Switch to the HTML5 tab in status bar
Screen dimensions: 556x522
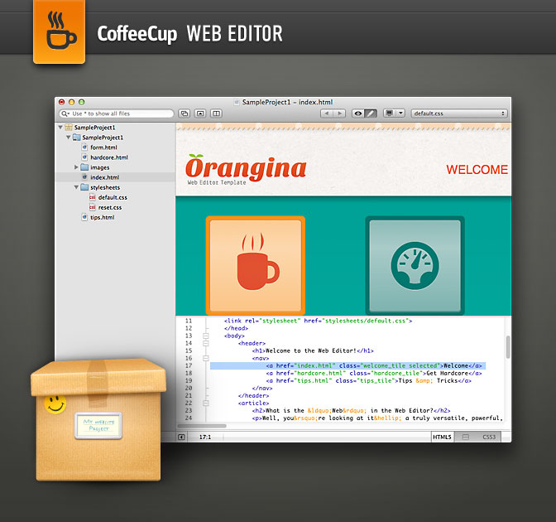(x=442, y=437)
